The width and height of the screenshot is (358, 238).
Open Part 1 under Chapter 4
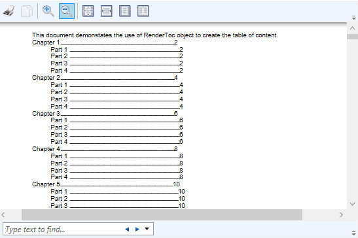click(116, 156)
